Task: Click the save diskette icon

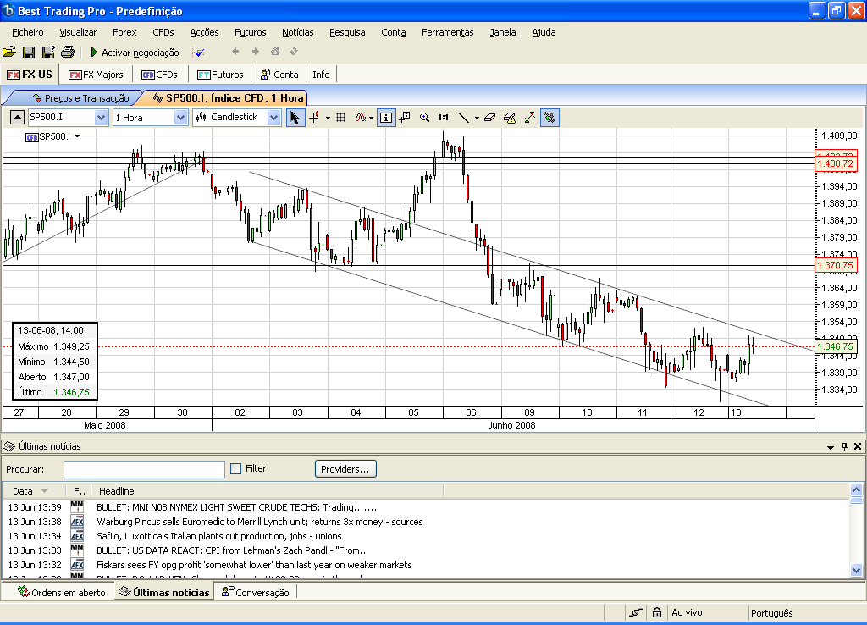Action: click(x=29, y=52)
